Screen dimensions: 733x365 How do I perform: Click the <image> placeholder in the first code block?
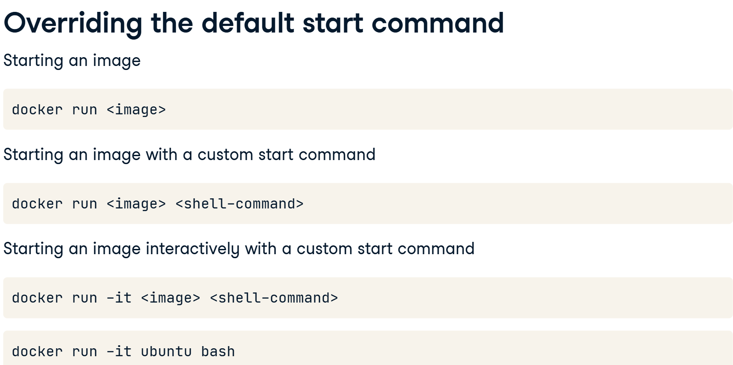pos(136,109)
